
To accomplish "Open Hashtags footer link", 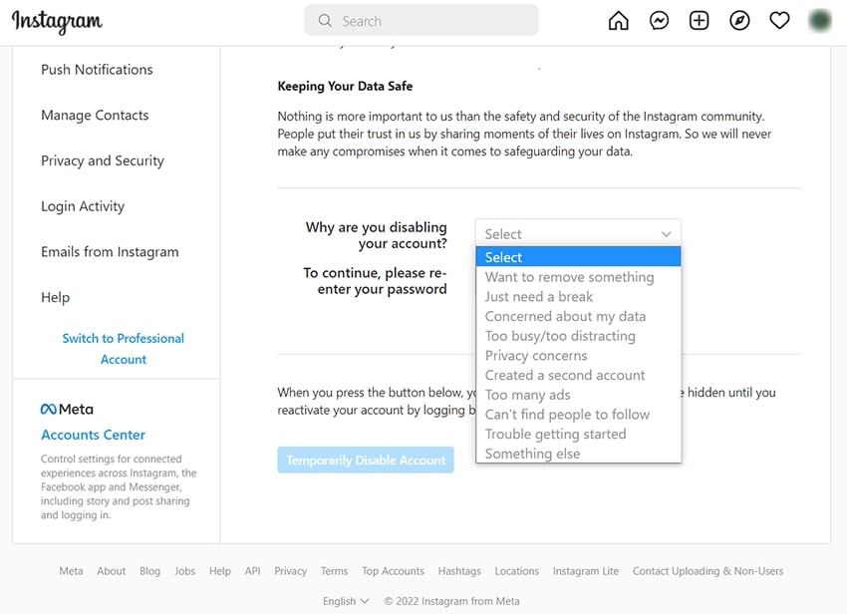I will click(x=459, y=571).
